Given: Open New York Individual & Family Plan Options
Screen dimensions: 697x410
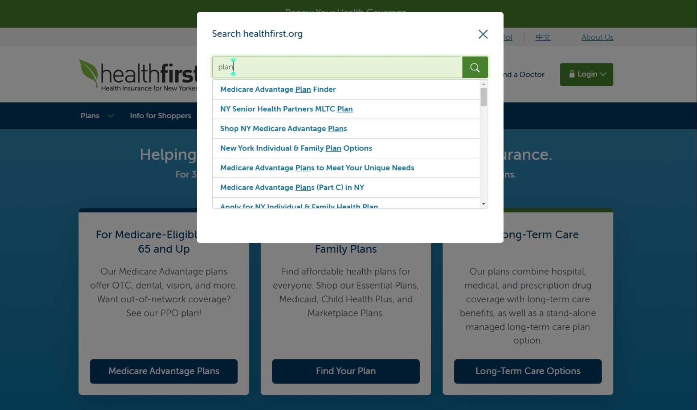Looking at the screenshot, I should pos(346,148).
